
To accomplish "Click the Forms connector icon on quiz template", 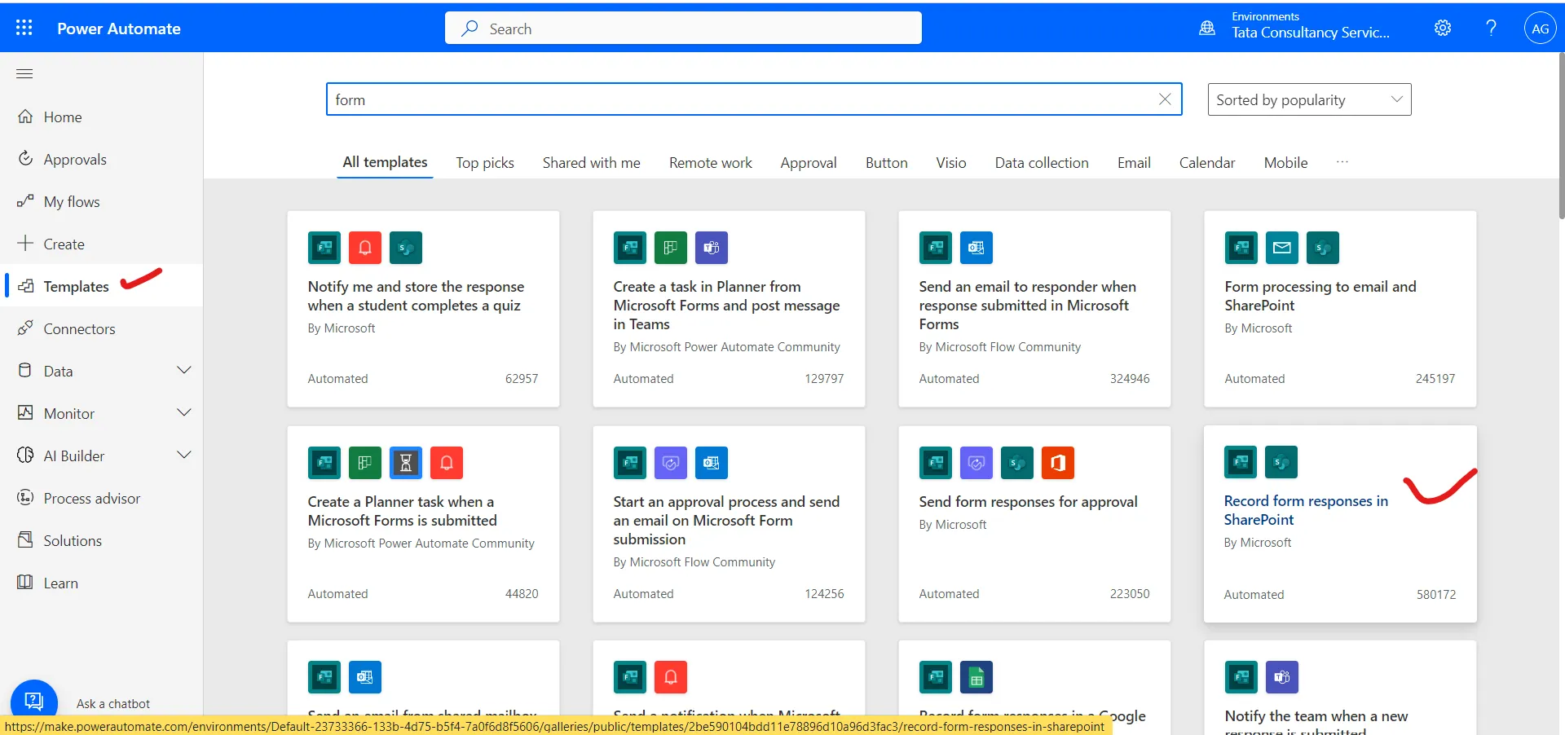I will (324, 248).
